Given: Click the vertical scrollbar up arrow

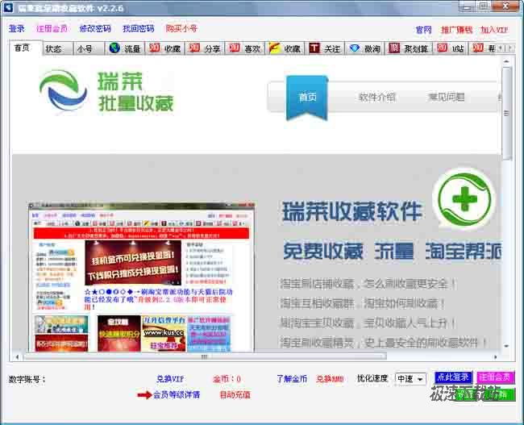Looking at the screenshot, I should (506, 61).
